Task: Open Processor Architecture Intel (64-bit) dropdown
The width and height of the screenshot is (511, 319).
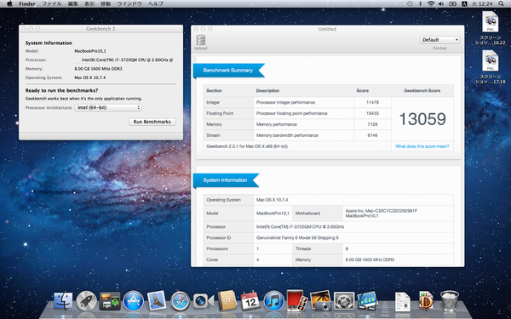Action: click(108, 107)
